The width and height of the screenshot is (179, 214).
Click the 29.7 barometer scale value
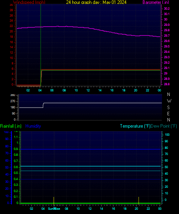(167, 35)
